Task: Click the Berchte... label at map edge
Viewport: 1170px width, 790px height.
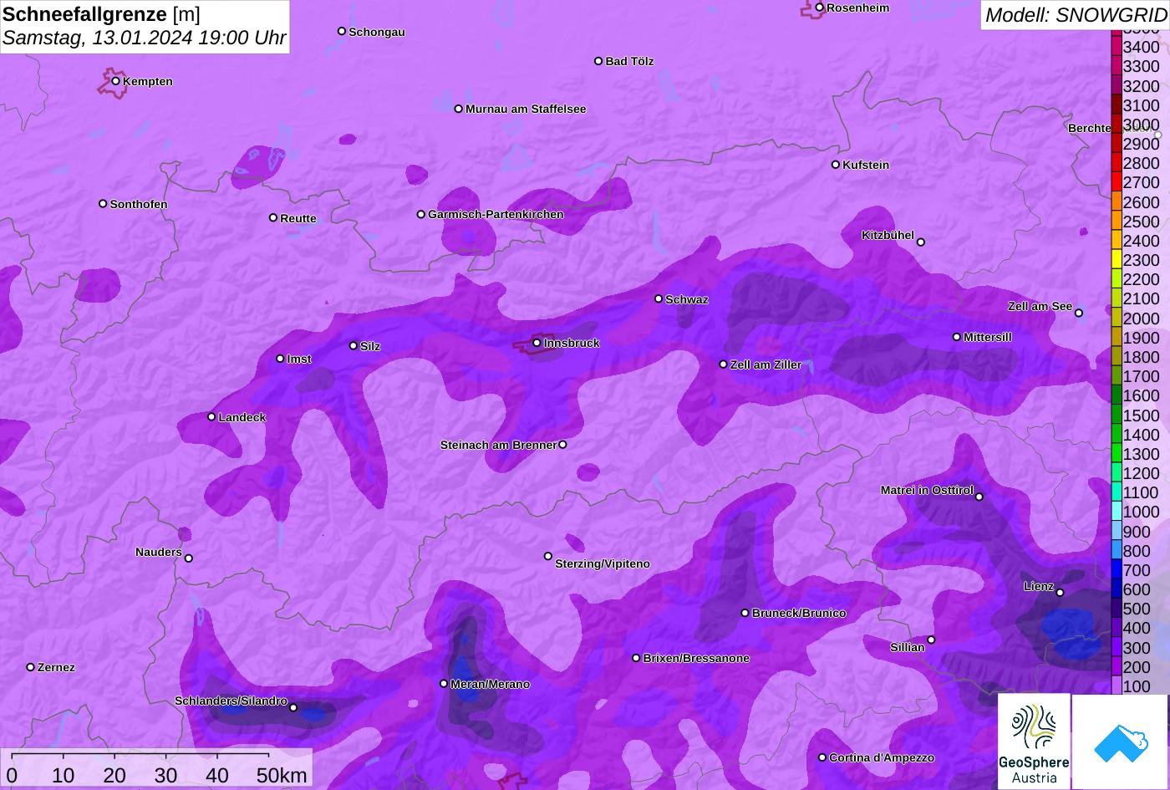Action: pos(1090,128)
